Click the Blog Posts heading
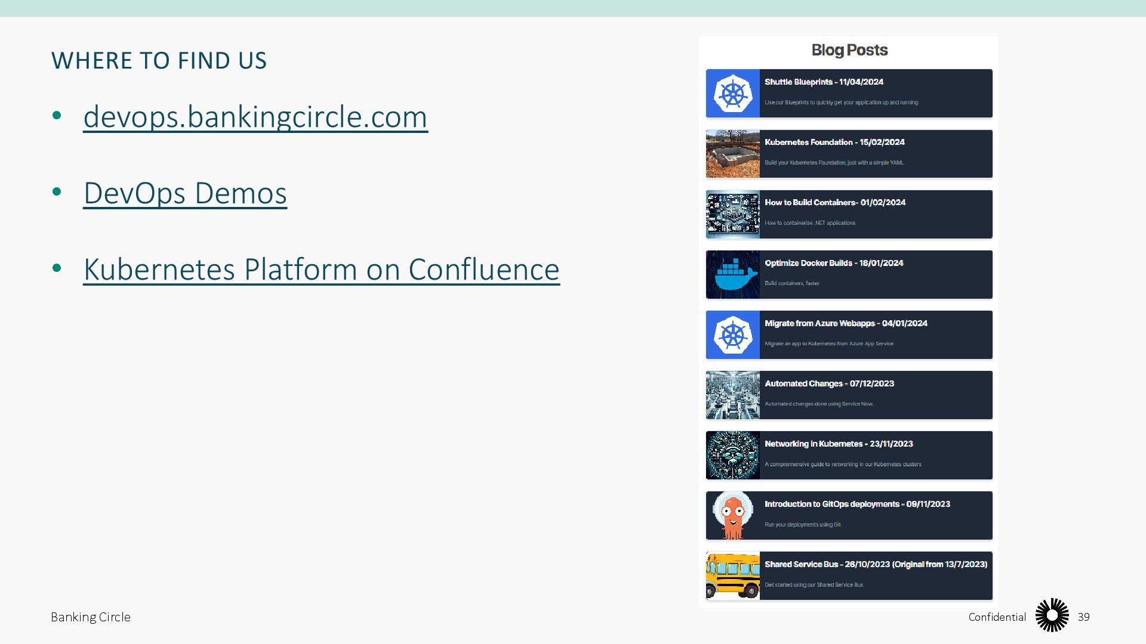The image size is (1146, 644). (849, 50)
